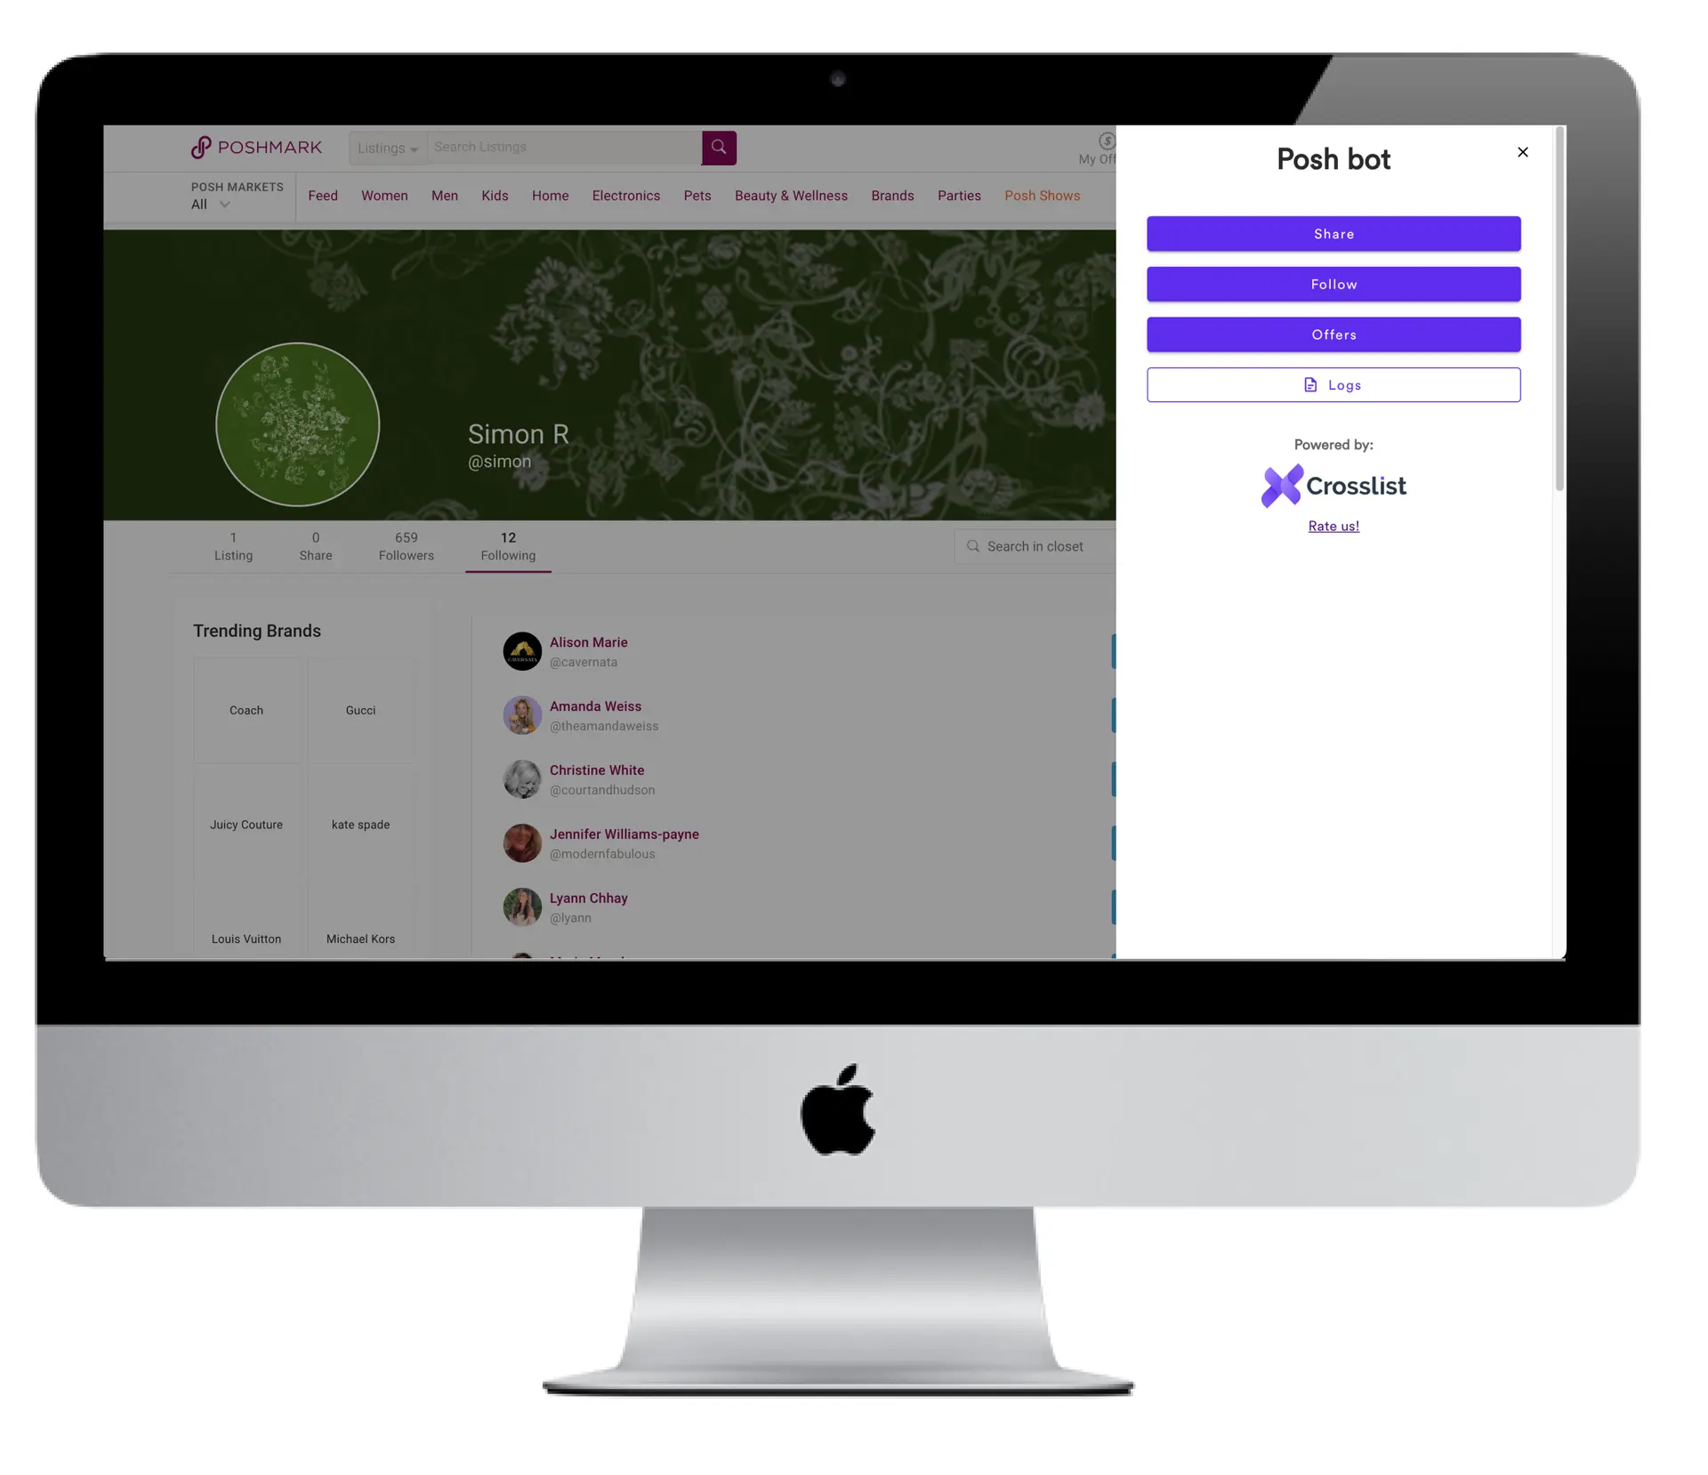Screen dimensions: 1708x1475
Task: Select the Beauty and Wellness menu item
Action: (792, 195)
